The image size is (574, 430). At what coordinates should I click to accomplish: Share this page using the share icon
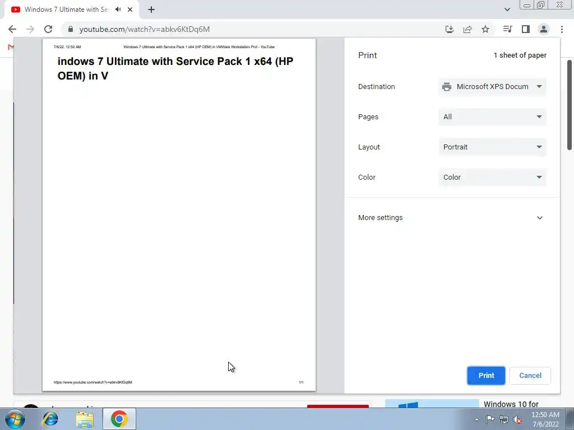467,29
